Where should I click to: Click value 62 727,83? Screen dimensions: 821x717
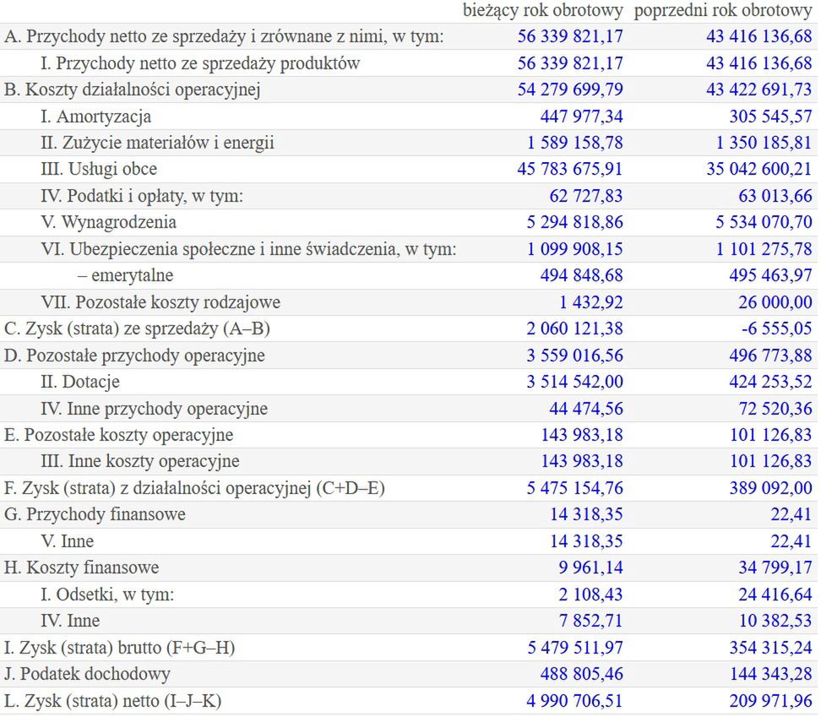pyautogui.click(x=586, y=196)
